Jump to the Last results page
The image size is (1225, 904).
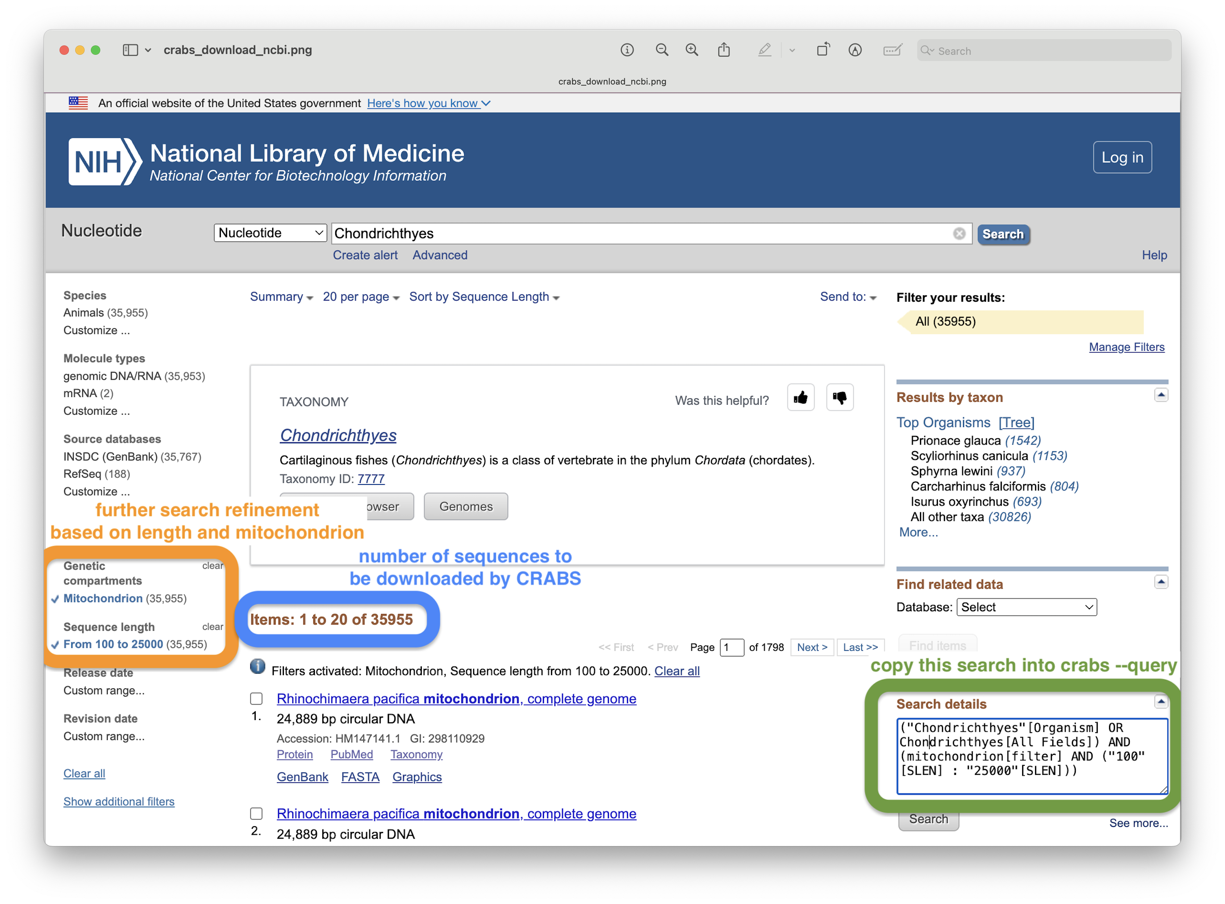860,647
